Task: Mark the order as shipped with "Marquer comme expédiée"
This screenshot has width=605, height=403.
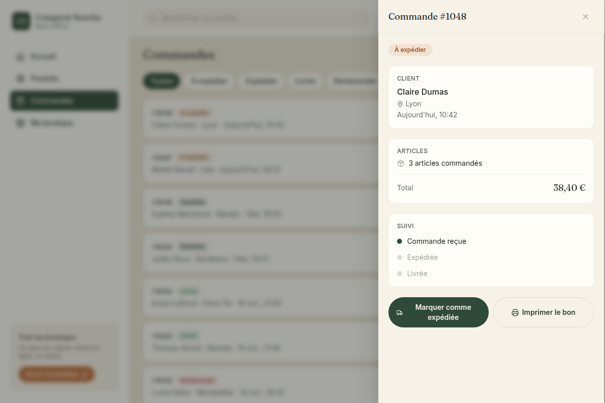Action: click(438, 312)
